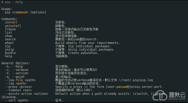Click the 'show' command entry
Screen dimensions: 188x103
8,36
